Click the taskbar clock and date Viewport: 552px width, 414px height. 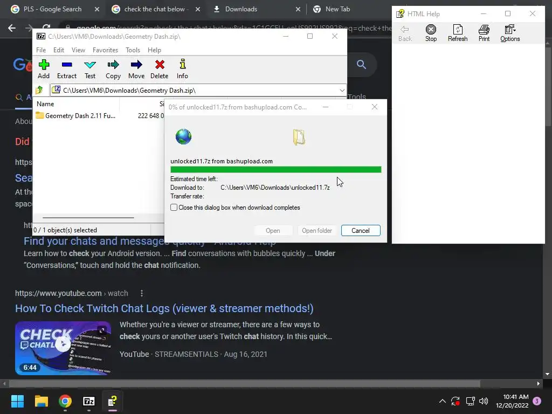[x=512, y=401]
